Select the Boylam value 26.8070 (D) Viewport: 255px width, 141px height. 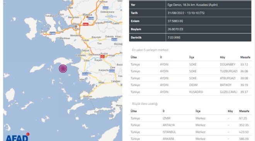175,29
